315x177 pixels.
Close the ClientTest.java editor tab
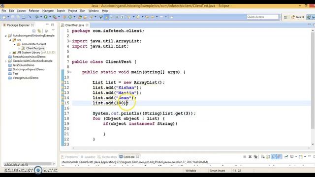pyautogui.click(x=87, y=25)
